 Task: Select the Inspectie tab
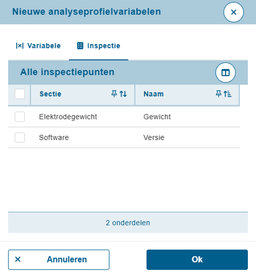(x=99, y=46)
